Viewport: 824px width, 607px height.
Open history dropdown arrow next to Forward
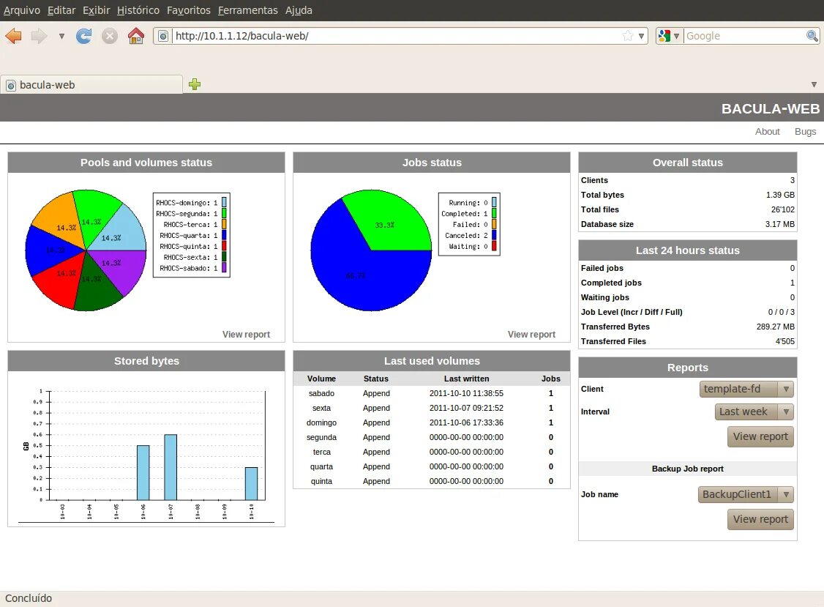tap(61, 37)
